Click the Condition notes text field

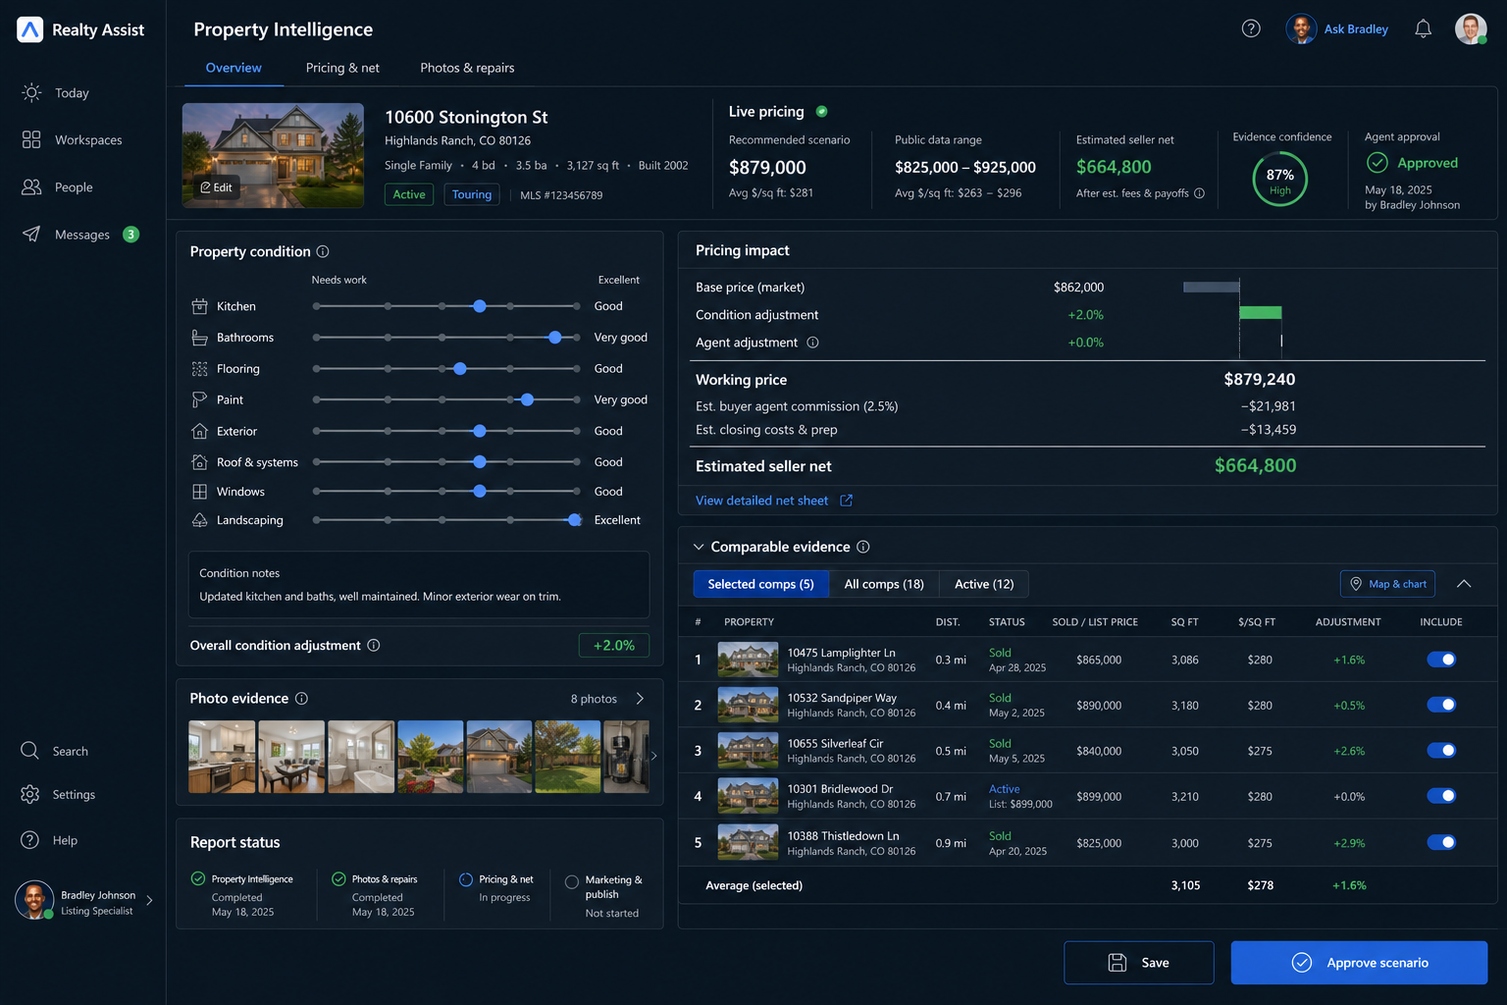click(419, 585)
